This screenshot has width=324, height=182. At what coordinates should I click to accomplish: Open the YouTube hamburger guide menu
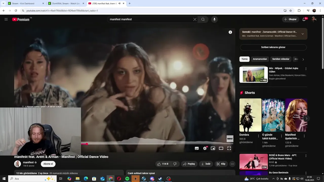click(6, 19)
